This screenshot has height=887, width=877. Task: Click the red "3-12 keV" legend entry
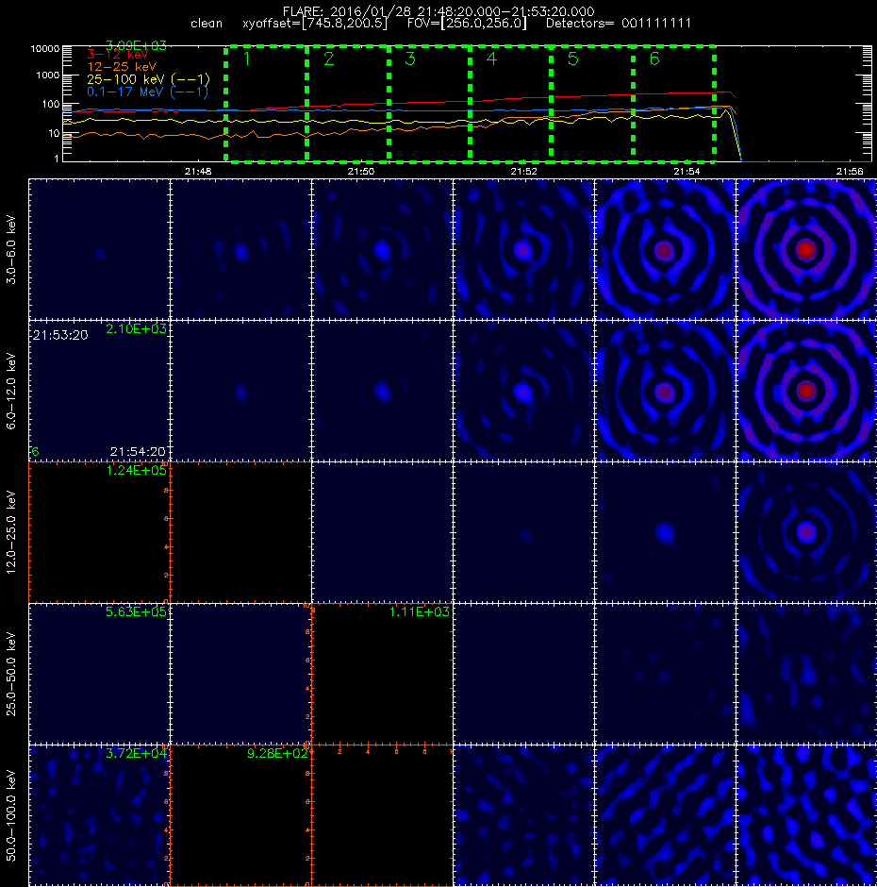[117, 55]
